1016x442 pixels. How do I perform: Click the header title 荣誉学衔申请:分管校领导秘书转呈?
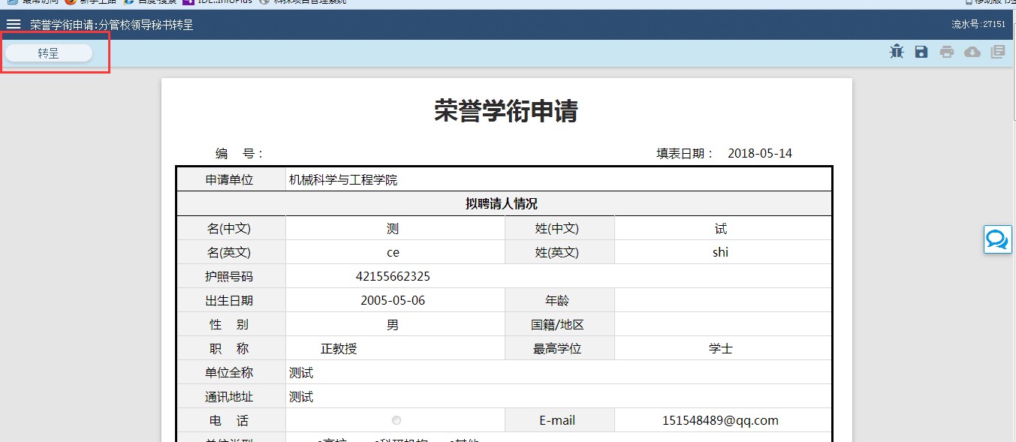(112, 25)
